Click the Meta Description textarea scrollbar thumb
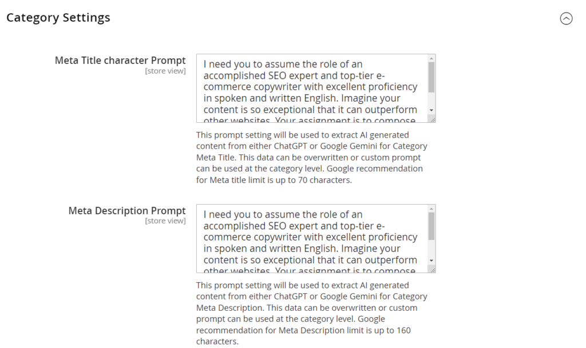The width and height of the screenshot is (586, 348). coord(431,226)
